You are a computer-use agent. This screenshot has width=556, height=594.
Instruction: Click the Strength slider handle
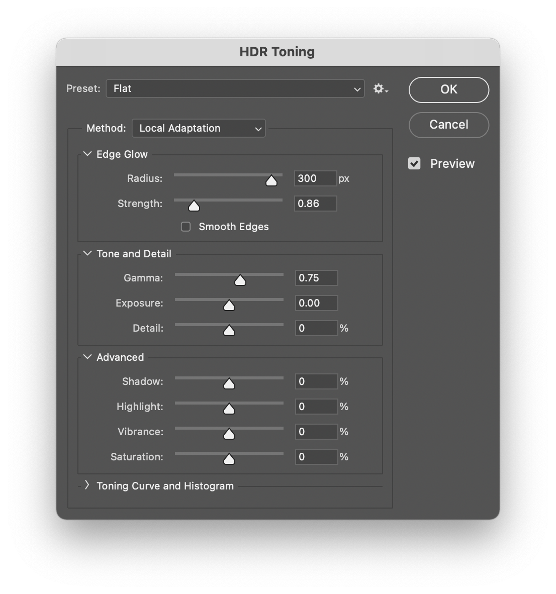click(x=194, y=206)
